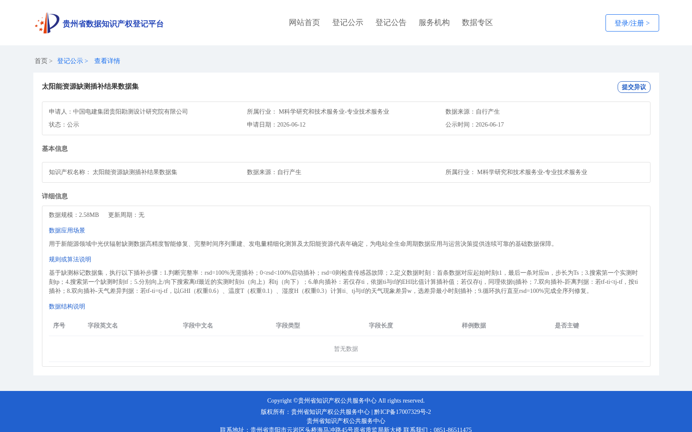Click 知识产权名称 field text
Image resolution: width=692 pixels, height=432 pixels.
pyautogui.click(x=113, y=172)
